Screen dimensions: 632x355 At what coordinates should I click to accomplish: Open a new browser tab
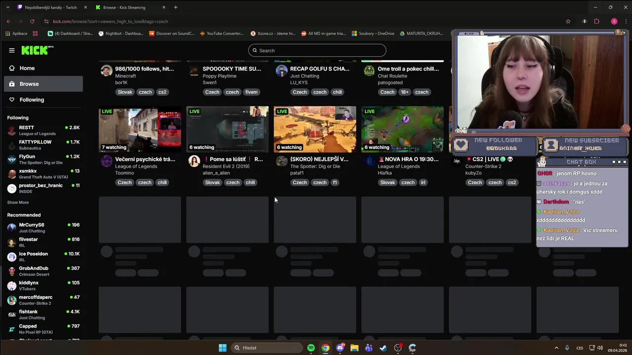tap(176, 7)
